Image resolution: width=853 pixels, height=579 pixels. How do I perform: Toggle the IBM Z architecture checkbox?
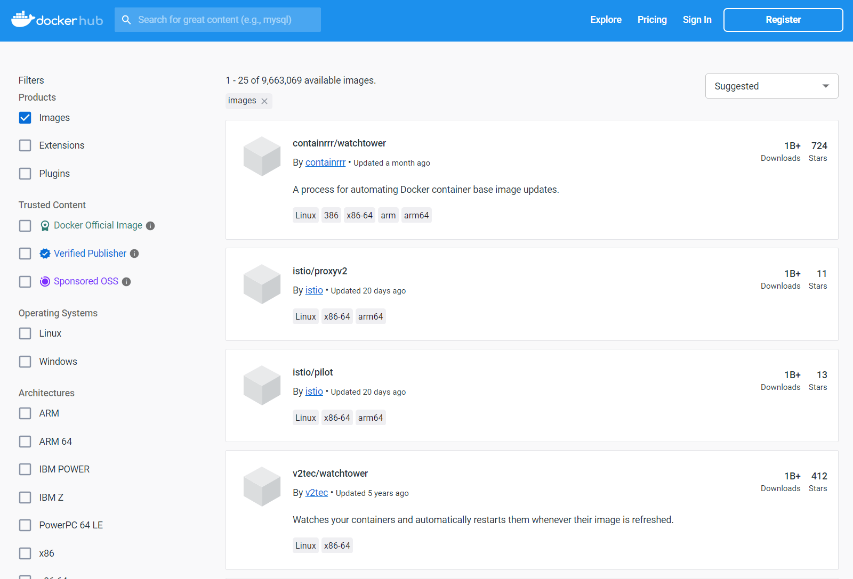[x=25, y=498]
